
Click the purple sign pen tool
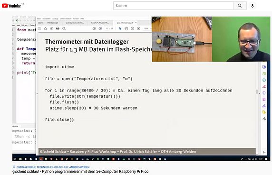coord(264,106)
